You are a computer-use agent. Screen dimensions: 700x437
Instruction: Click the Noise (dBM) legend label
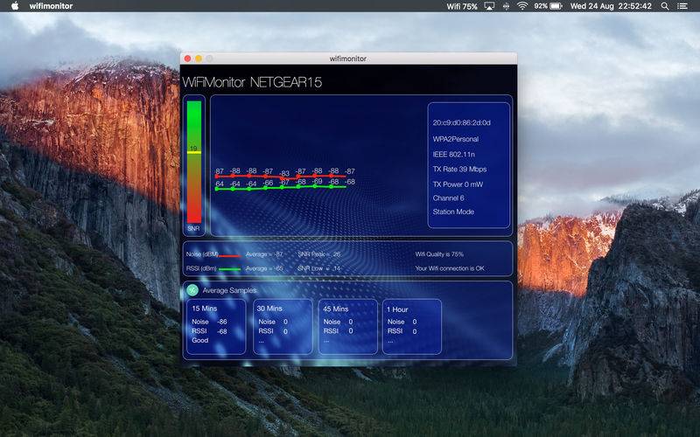202,254
